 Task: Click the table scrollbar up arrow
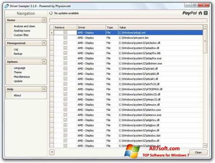tap(205, 27)
